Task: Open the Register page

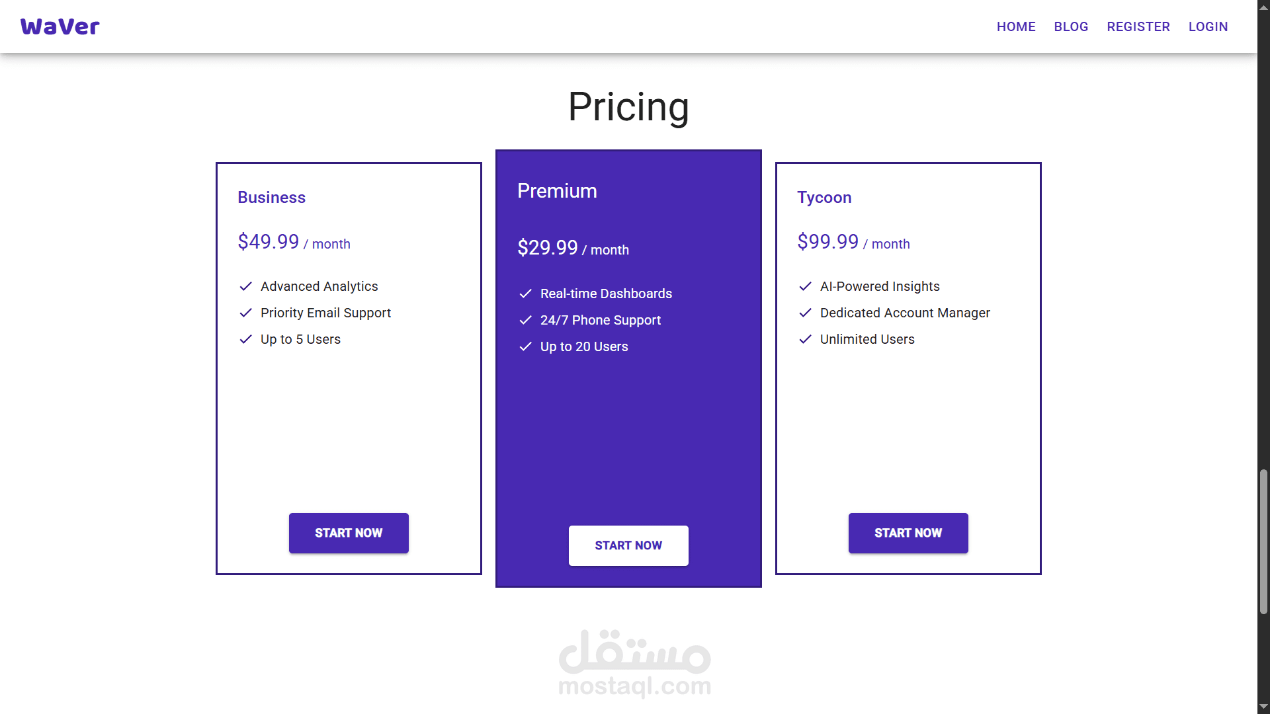Action: pyautogui.click(x=1138, y=26)
